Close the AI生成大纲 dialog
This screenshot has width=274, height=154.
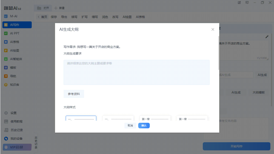pyautogui.click(x=213, y=29)
